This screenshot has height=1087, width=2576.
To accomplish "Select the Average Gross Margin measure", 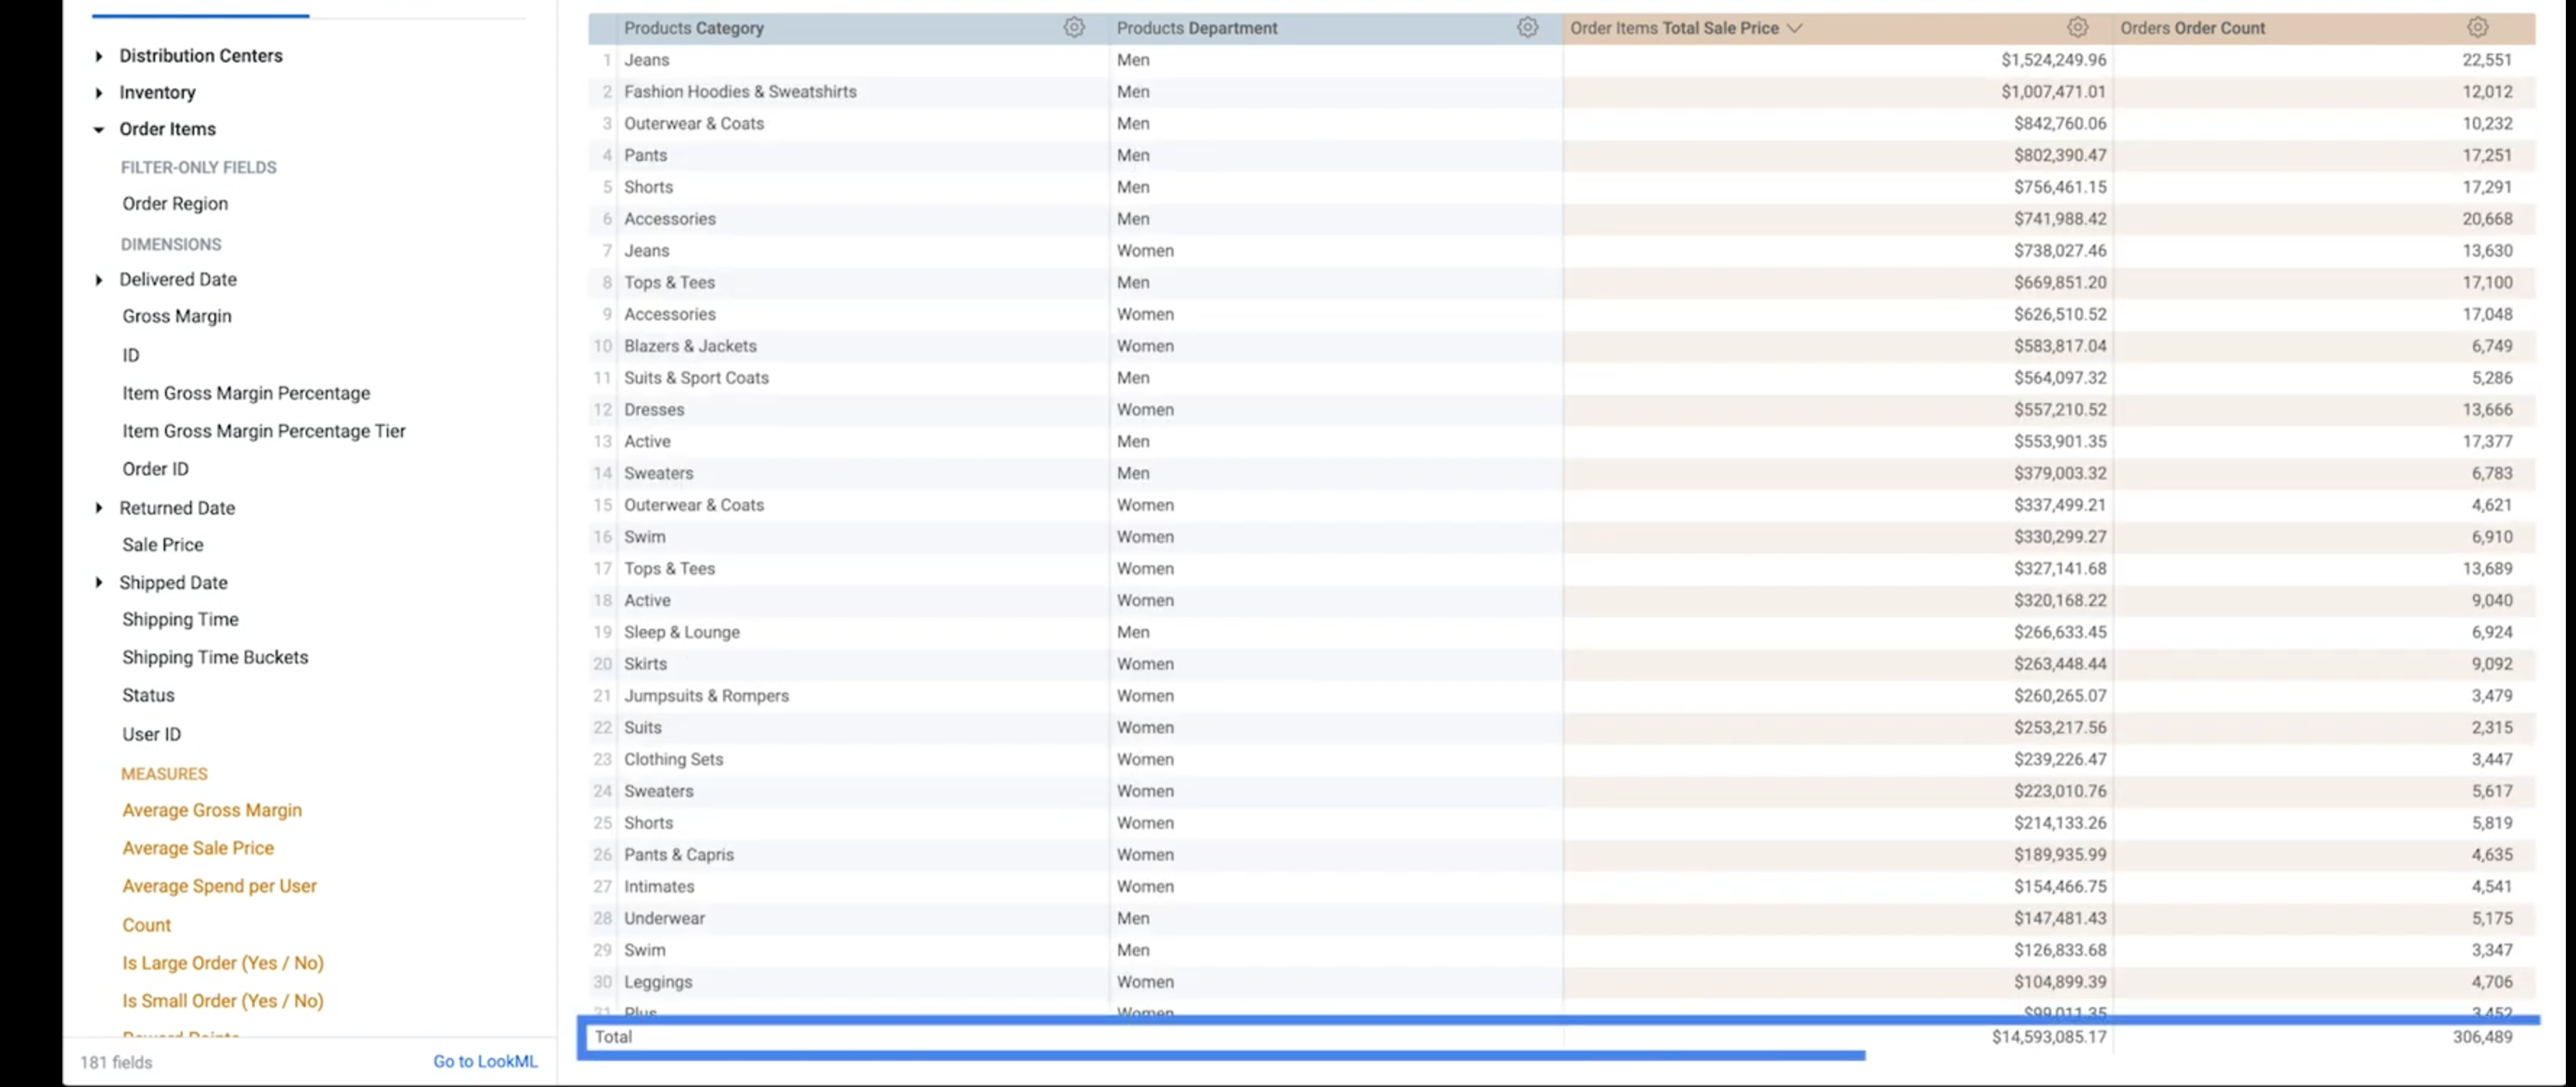I will tap(212, 810).
